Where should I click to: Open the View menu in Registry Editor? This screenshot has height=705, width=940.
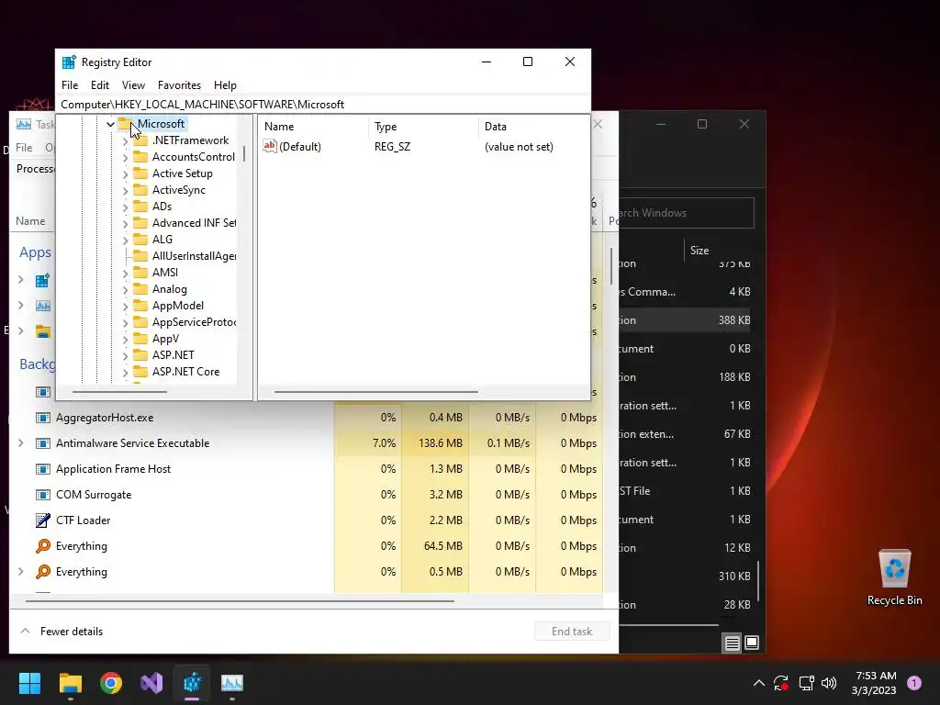pos(133,85)
